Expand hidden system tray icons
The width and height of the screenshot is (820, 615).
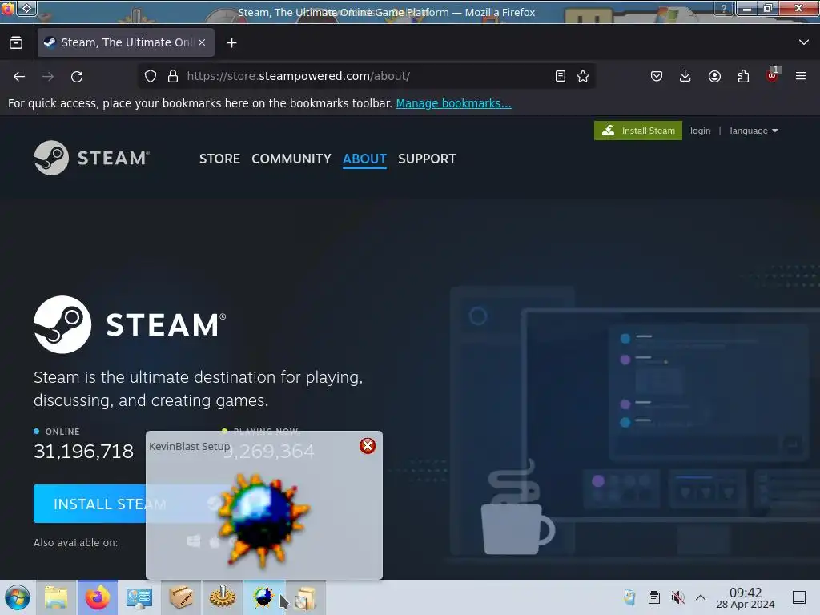tap(701, 597)
